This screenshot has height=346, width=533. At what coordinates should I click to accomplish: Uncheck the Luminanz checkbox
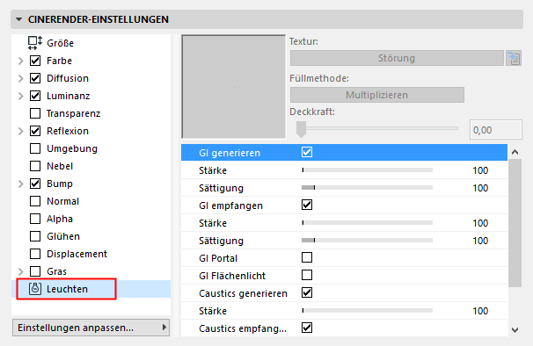(35, 96)
